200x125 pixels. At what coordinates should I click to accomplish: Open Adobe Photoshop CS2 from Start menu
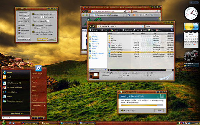[x=12, y=83]
